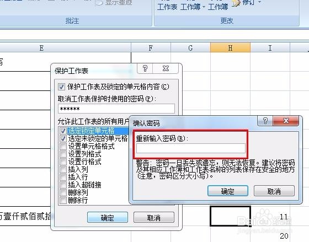Click help icon in Protect Sheet dialog
This screenshot has width=309, height=242.
145,68
